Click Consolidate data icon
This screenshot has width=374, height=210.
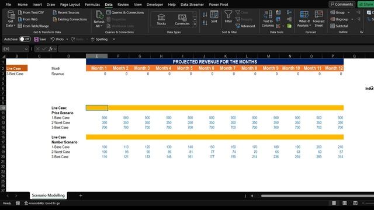coord(289,12)
